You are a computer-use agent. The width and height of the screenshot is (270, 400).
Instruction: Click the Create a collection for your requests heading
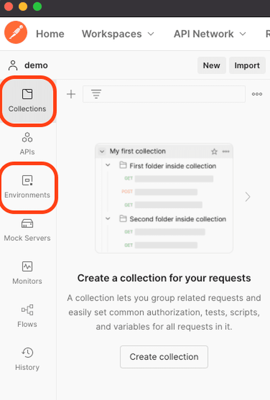click(x=164, y=278)
